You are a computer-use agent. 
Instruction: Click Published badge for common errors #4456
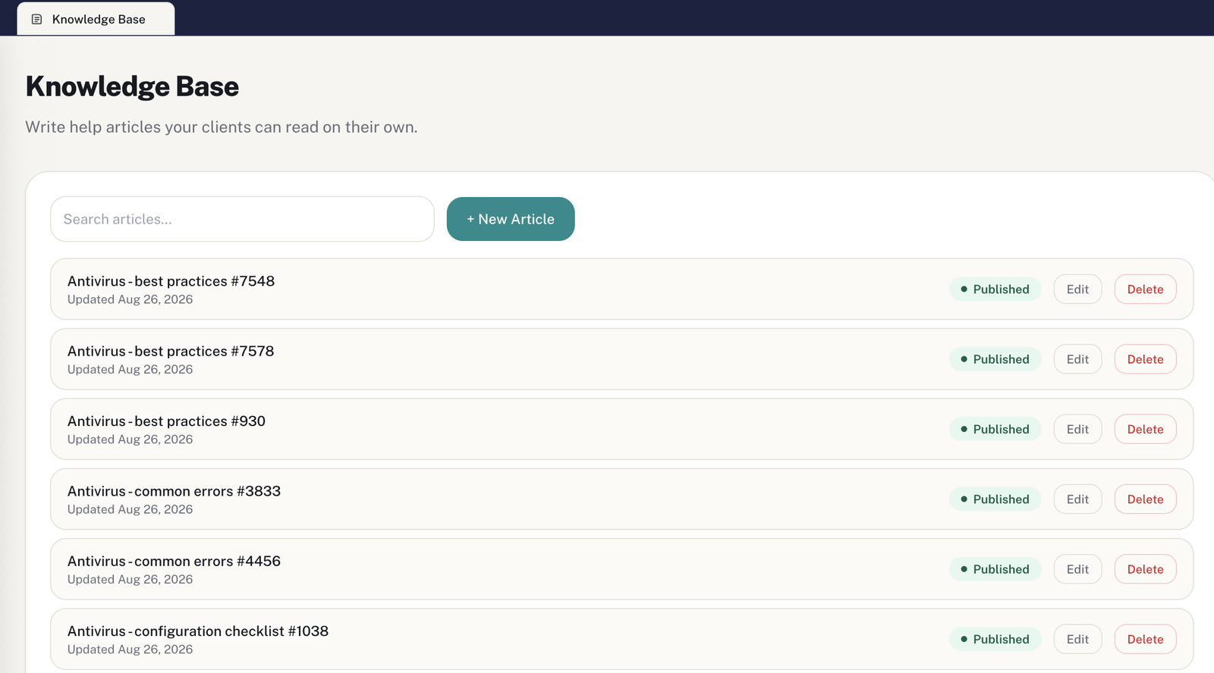pos(995,569)
